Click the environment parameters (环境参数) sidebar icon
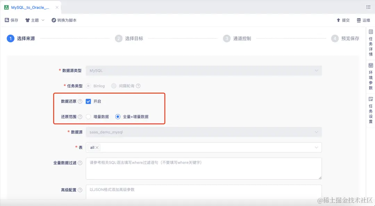Image resolution: width=375 pixels, height=206 pixels. click(371, 65)
